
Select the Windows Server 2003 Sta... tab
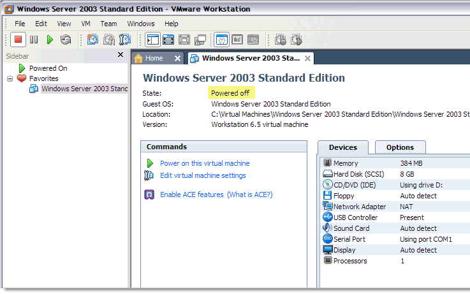pos(251,58)
